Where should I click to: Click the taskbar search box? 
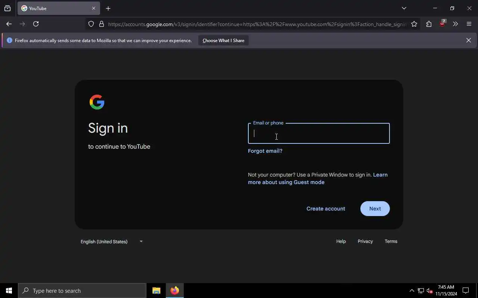82,291
